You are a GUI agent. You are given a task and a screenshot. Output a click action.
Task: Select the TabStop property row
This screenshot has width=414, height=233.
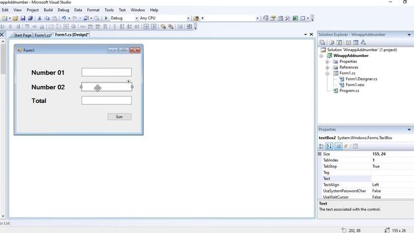coord(366,166)
